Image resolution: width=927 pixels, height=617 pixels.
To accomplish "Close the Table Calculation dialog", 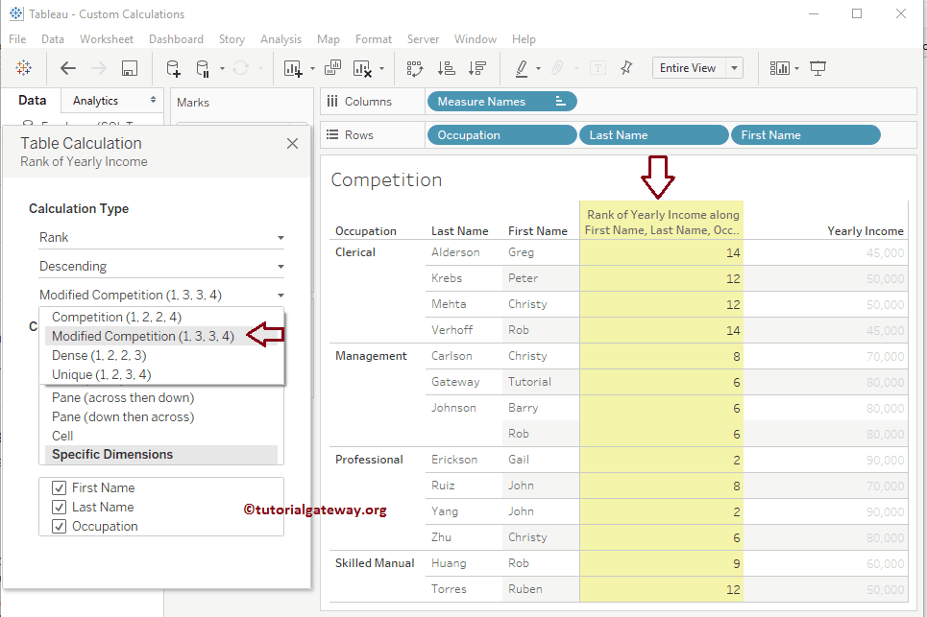I will click(x=292, y=144).
